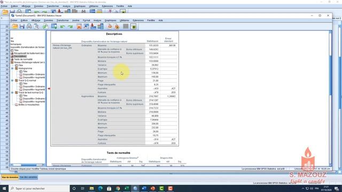Screen dimensions: 342x192
Task: Click the Tests de normalité table title
Action: click(x=119, y=153)
